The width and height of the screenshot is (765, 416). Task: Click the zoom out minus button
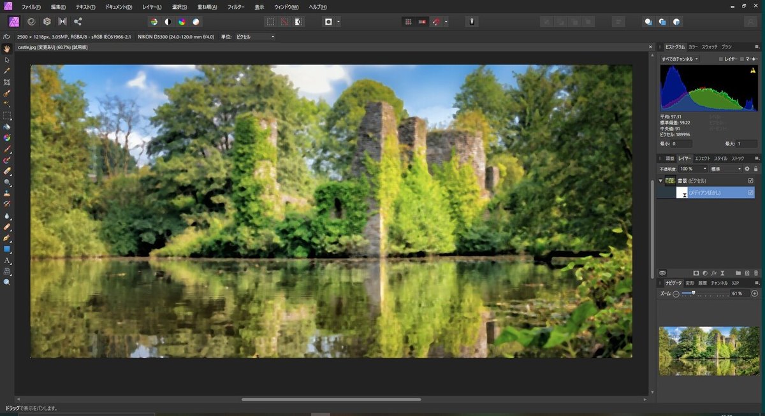tap(676, 294)
